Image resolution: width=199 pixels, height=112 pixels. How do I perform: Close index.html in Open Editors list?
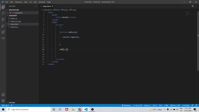coord(10,13)
